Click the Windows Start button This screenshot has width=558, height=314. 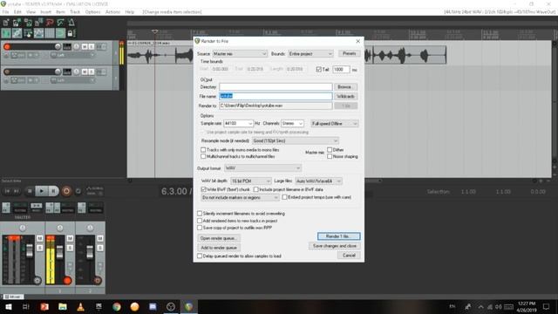(8, 306)
